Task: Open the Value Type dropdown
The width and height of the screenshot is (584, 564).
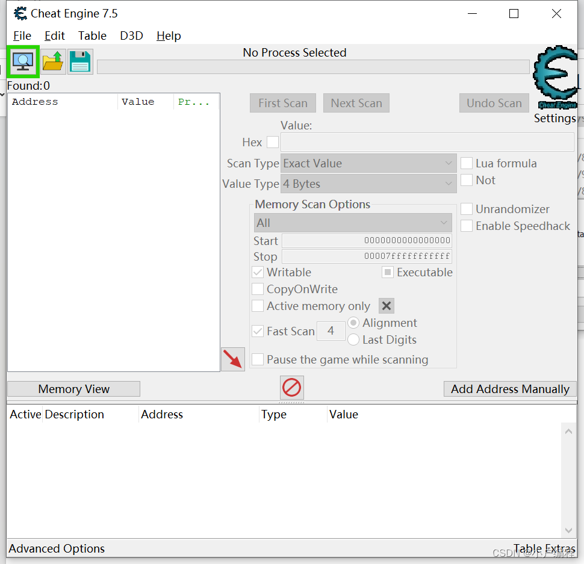Action: pyautogui.click(x=368, y=184)
